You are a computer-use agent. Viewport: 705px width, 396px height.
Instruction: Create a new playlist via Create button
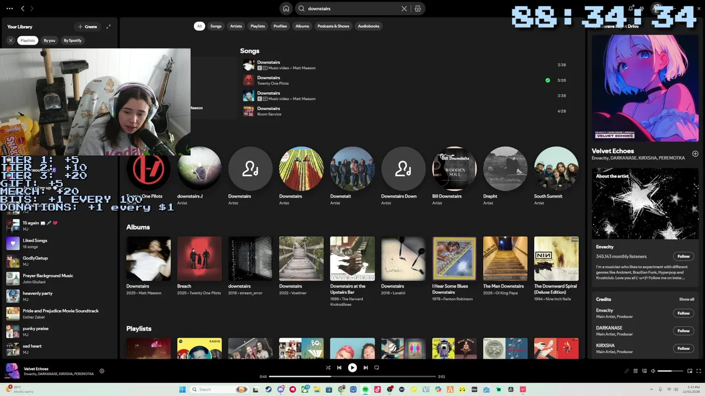tap(88, 26)
